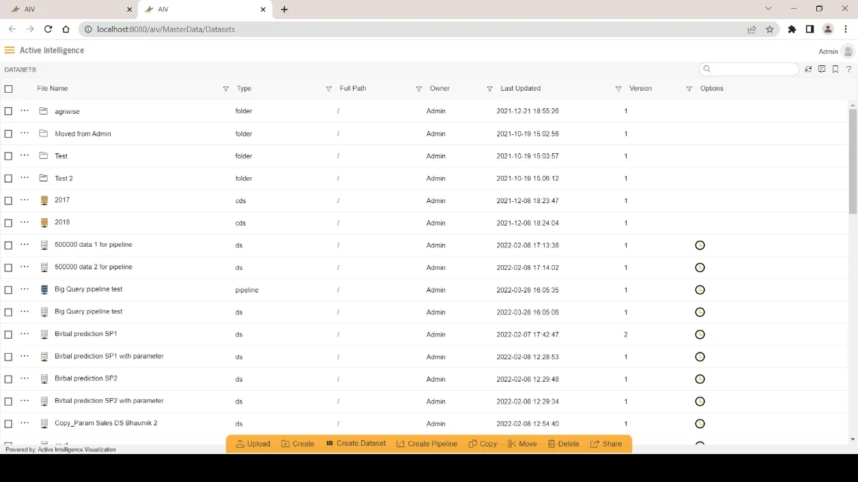Click the Move button
Image resolution: width=858 pixels, height=482 pixels.
click(522, 444)
